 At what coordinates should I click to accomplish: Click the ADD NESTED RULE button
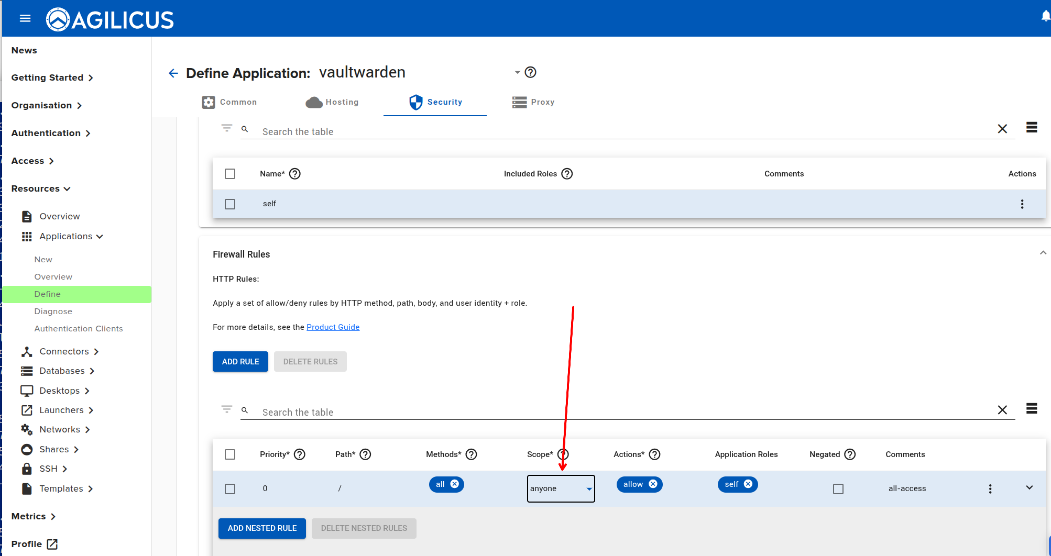[x=262, y=528]
